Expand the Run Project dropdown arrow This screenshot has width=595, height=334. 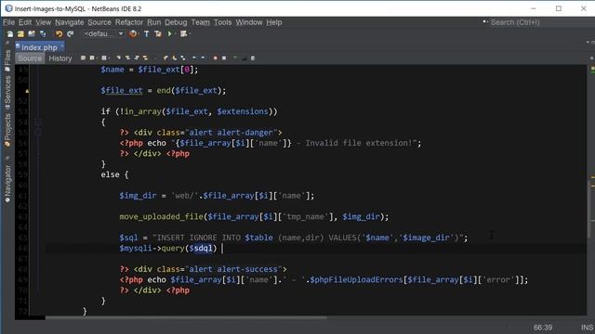(175, 34)
